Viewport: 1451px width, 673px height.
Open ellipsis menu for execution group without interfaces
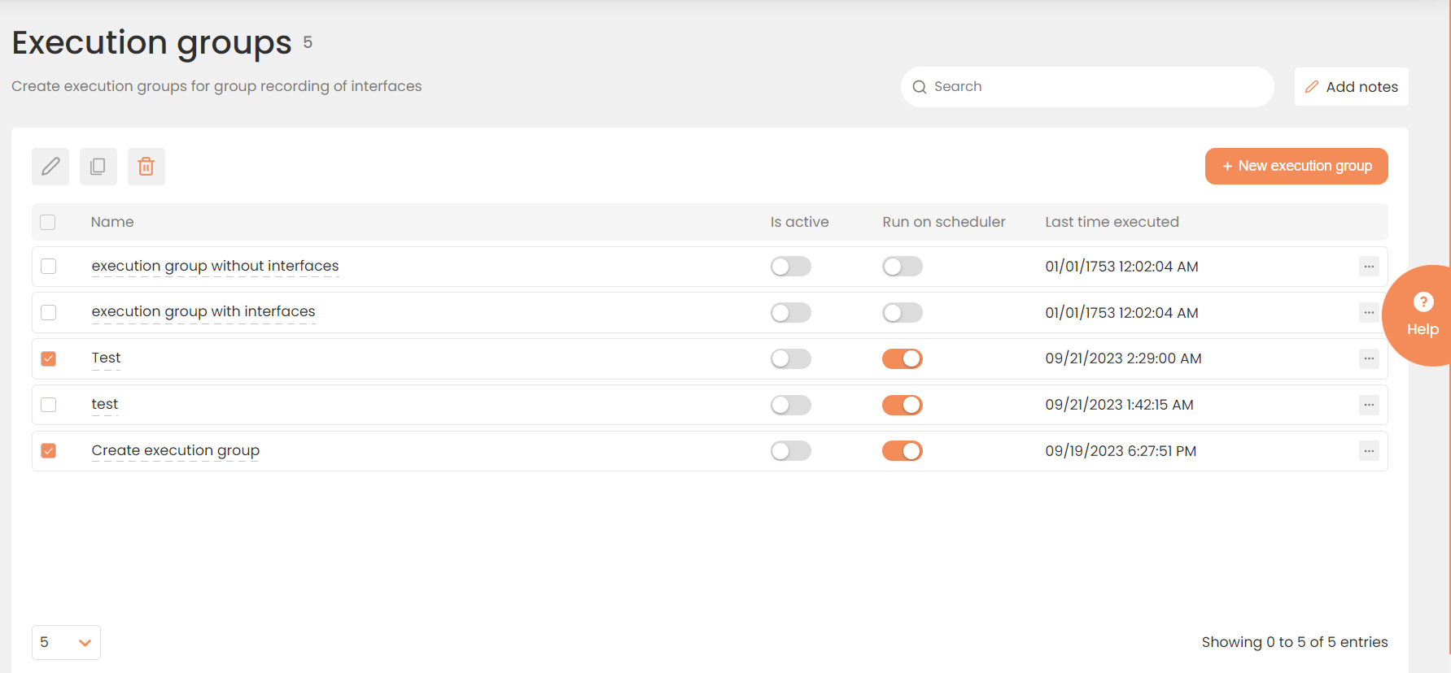click(x=1369, y=267)
